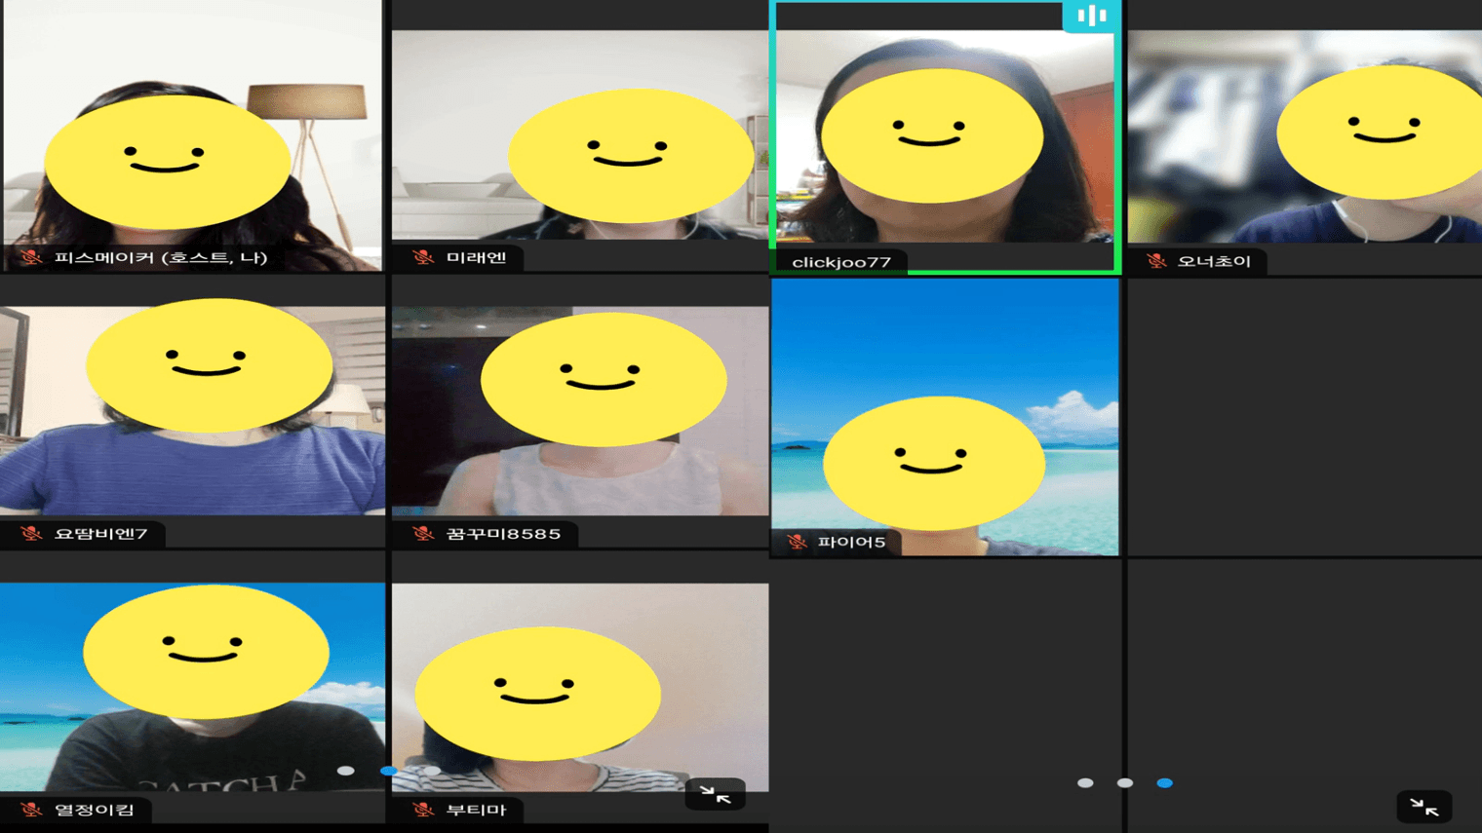The height and width of the screenshot is (833, 1482).
Task: Select the 오너초이 video tile
Action: click(x=1305, y=136)
